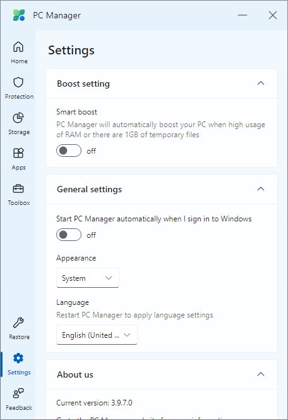
Task: Open the Apps grid icon
Action: pyautogui.click(x=18, y=153)
